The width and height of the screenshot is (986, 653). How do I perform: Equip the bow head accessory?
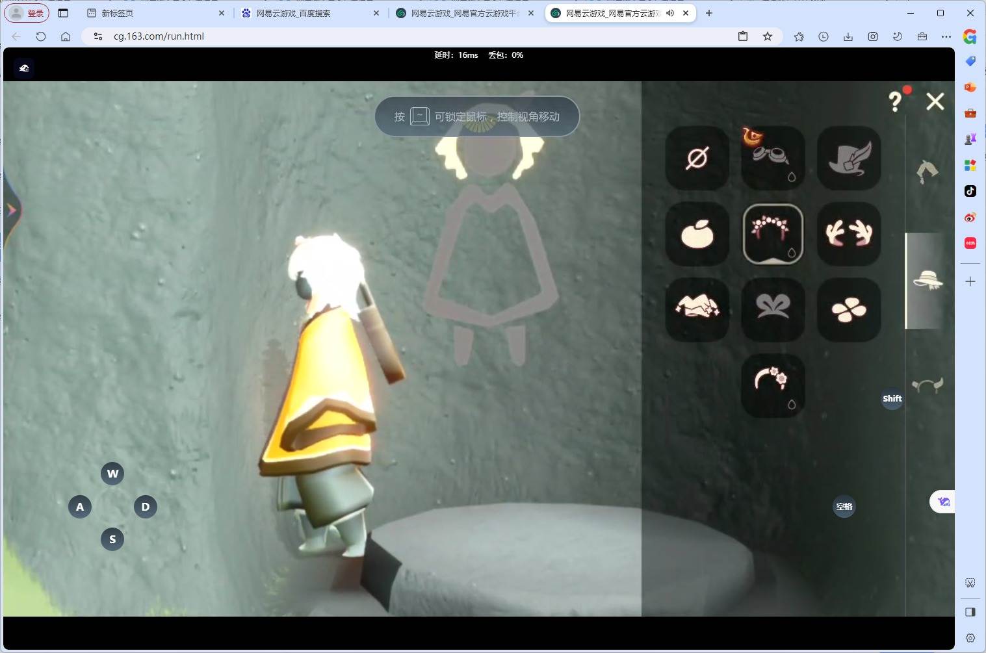coord(773,310)
